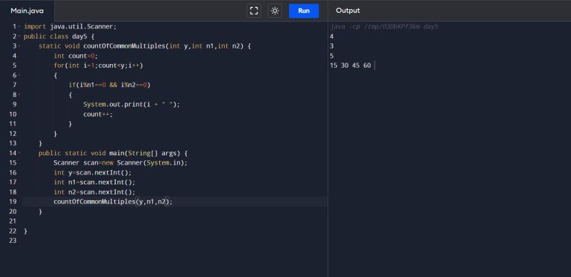Click the Scanner declaration on line 15

120,162
